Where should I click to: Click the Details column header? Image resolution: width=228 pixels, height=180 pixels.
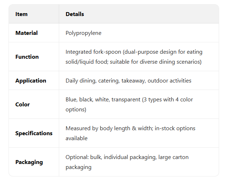(x=75, y=14)
